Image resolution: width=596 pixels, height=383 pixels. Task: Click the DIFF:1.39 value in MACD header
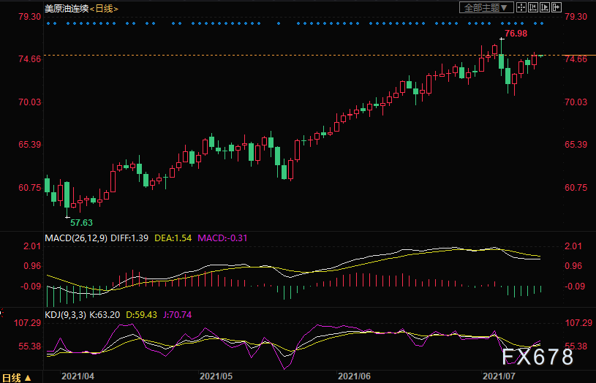coord(134,238)
